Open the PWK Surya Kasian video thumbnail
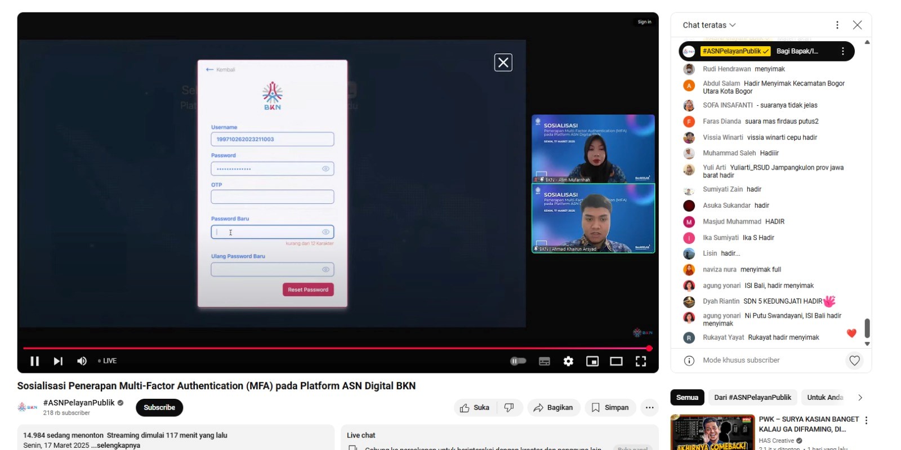 point(712,433)
